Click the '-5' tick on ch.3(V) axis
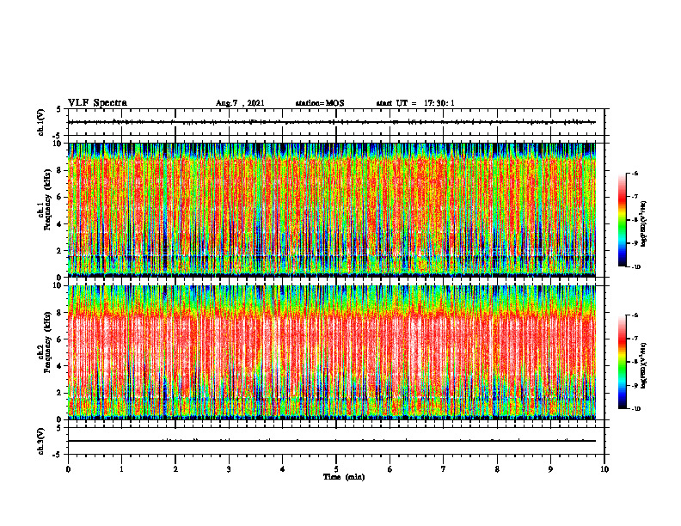681x526 pixels. tap(58, 455)
